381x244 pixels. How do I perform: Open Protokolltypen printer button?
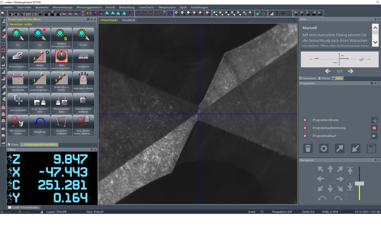pyautogui.click(x=18, y=60)
